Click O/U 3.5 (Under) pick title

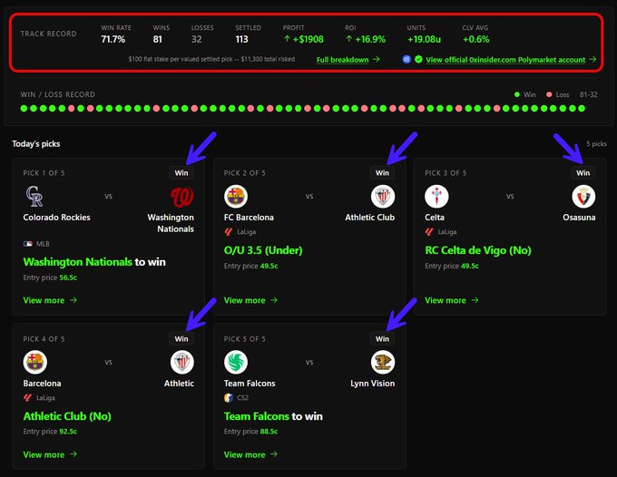(263, 250)
